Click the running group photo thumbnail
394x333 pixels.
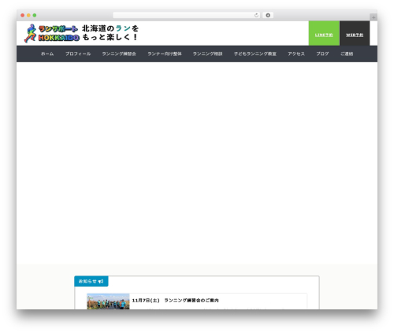pyautogui.click(x=108, y=302)
